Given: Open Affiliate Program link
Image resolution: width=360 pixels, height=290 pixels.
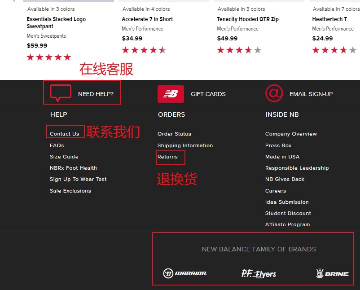Looking at the screenshot, I should point(287,224).
